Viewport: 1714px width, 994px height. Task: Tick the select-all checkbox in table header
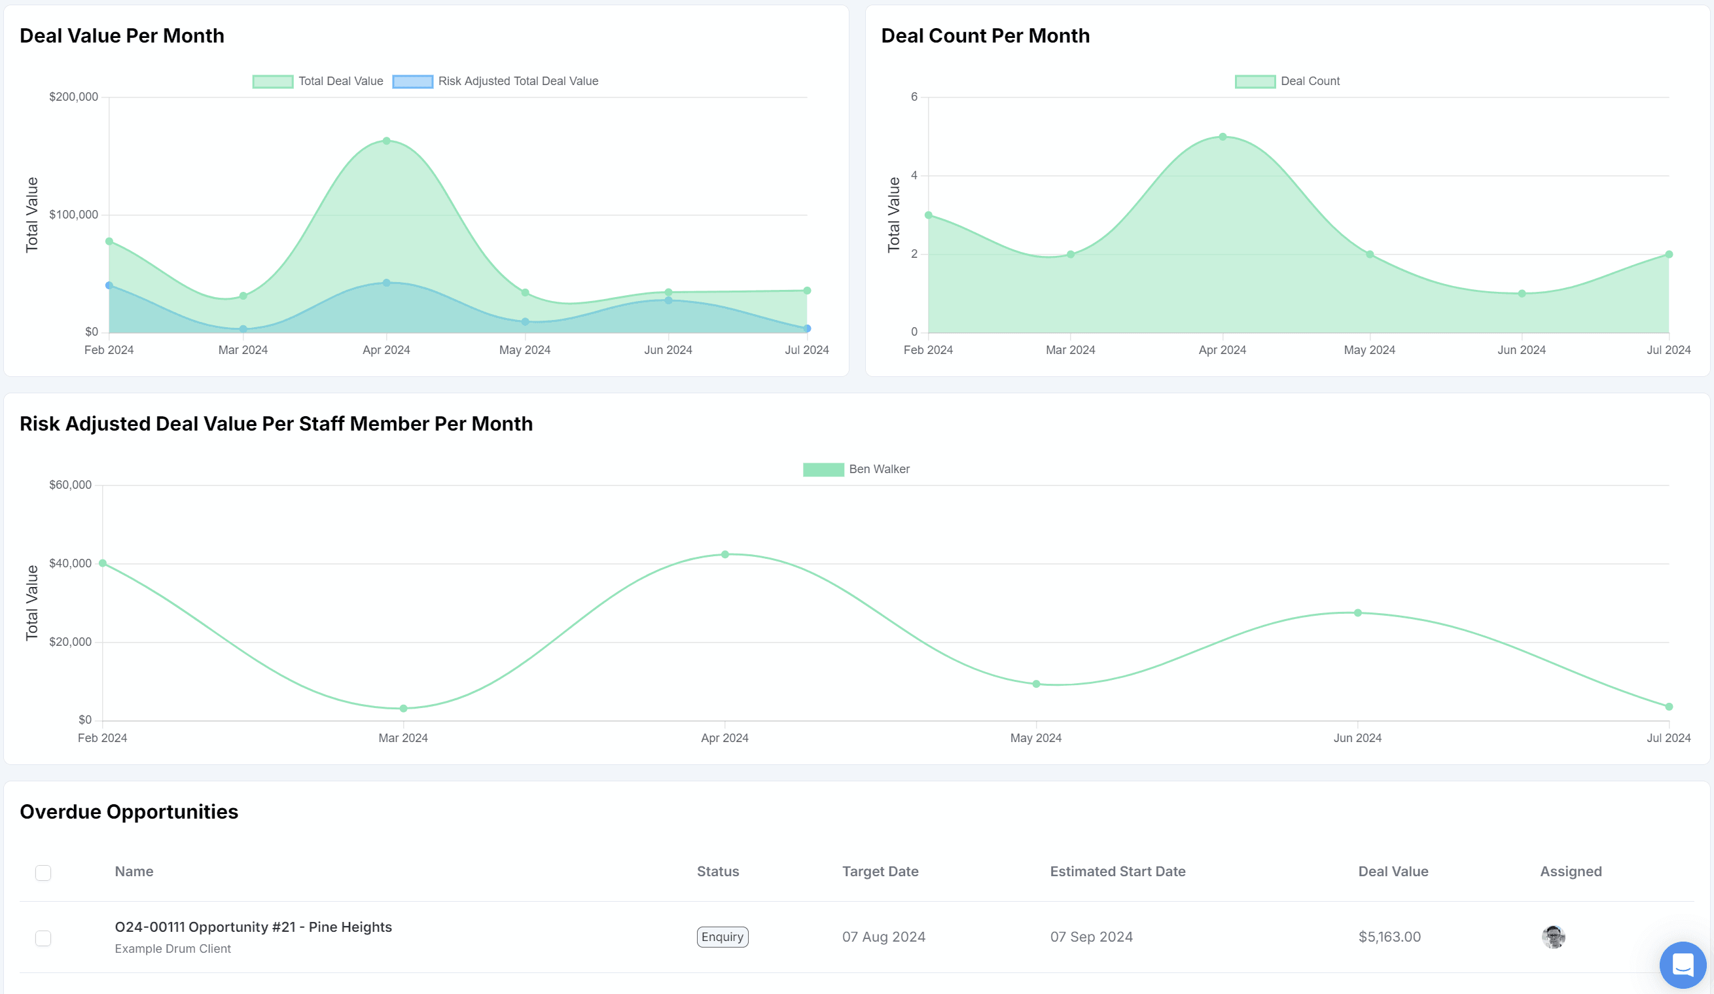44,872
